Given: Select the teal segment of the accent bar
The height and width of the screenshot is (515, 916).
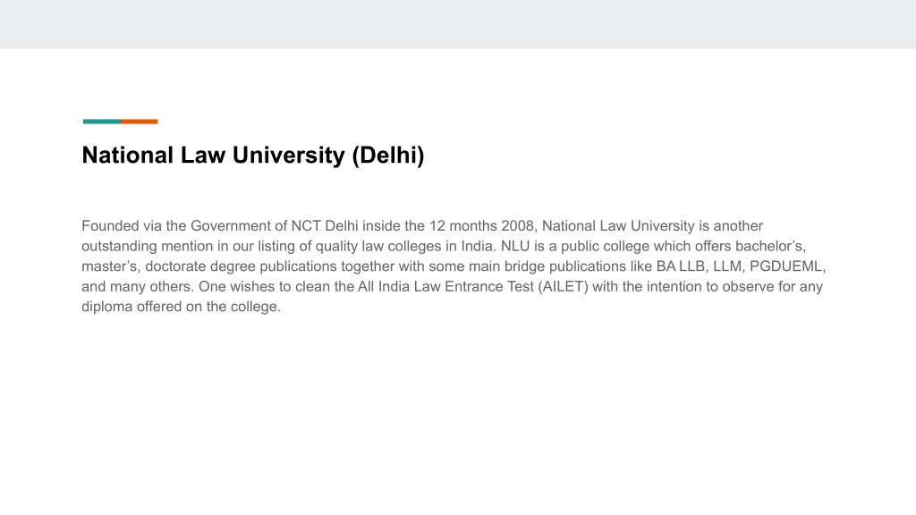Looking at the screenshot, I should 102,122.
